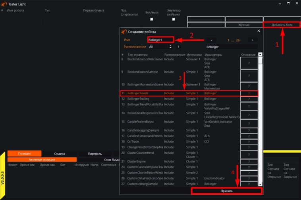The height and width of the screenshot is (200, 301).
Task: Show the description '?' for the CciTrade strategy
Action: tap(249, 142)
